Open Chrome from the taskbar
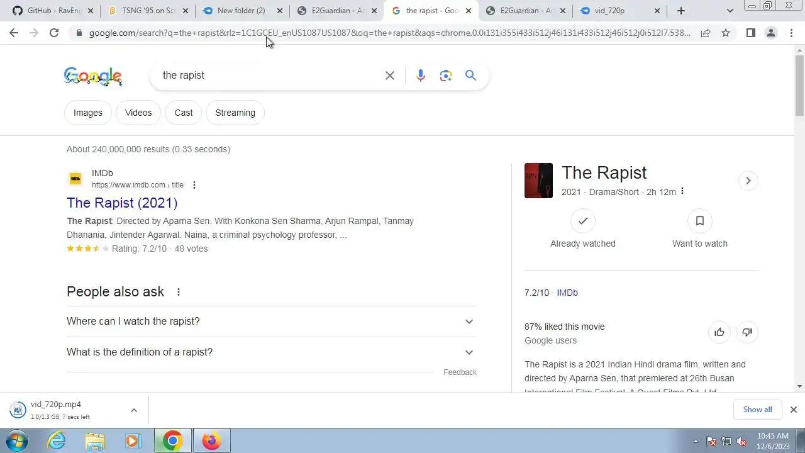The image size is (805, 453). [172, 440]
